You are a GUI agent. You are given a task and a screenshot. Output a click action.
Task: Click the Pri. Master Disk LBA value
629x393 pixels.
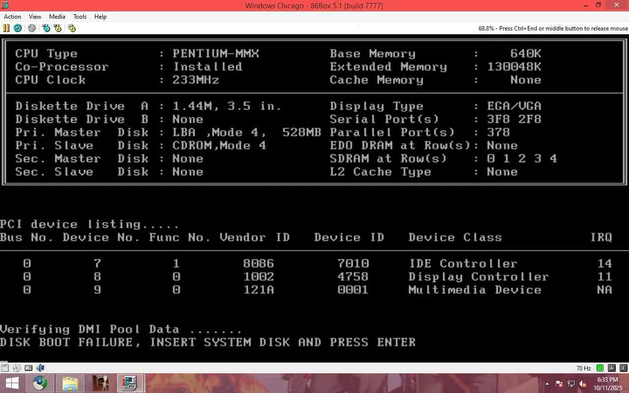[x=247, y=133]
